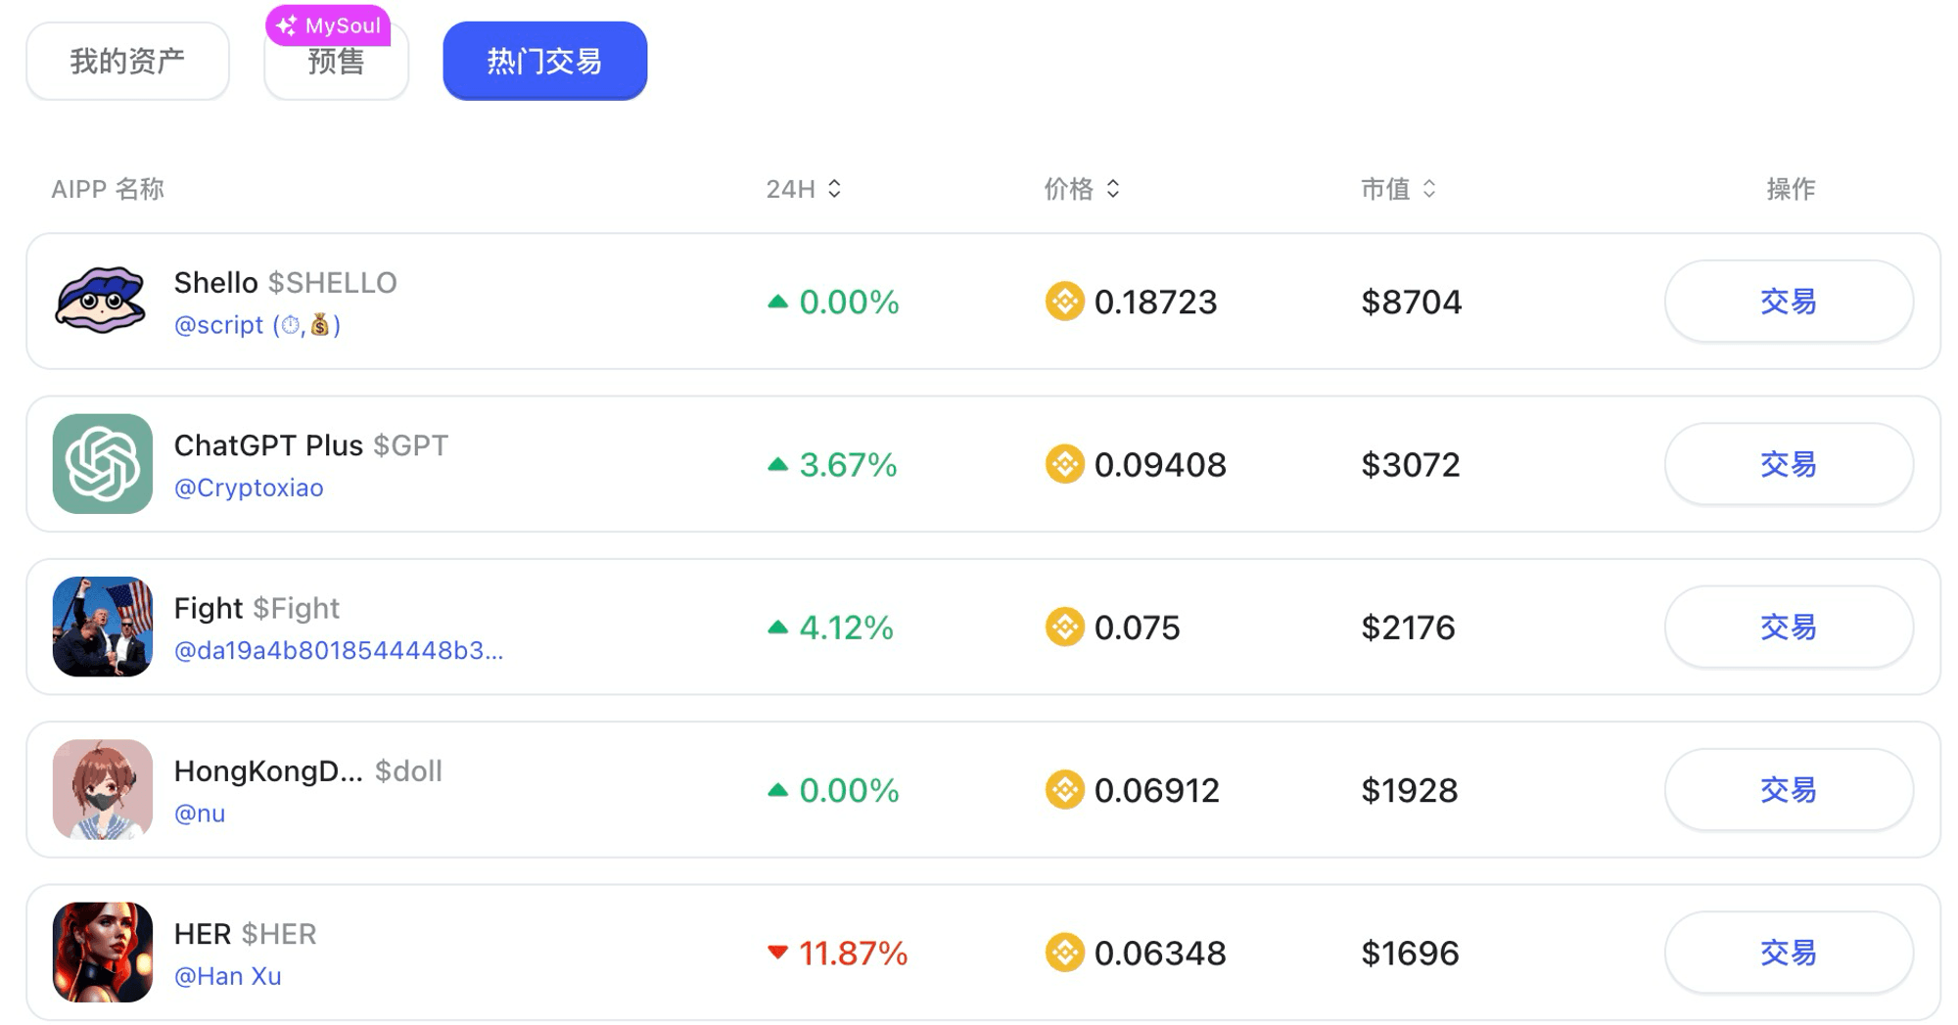
Task: Click the money bag emoji after @script
Action: pos(320,325)
